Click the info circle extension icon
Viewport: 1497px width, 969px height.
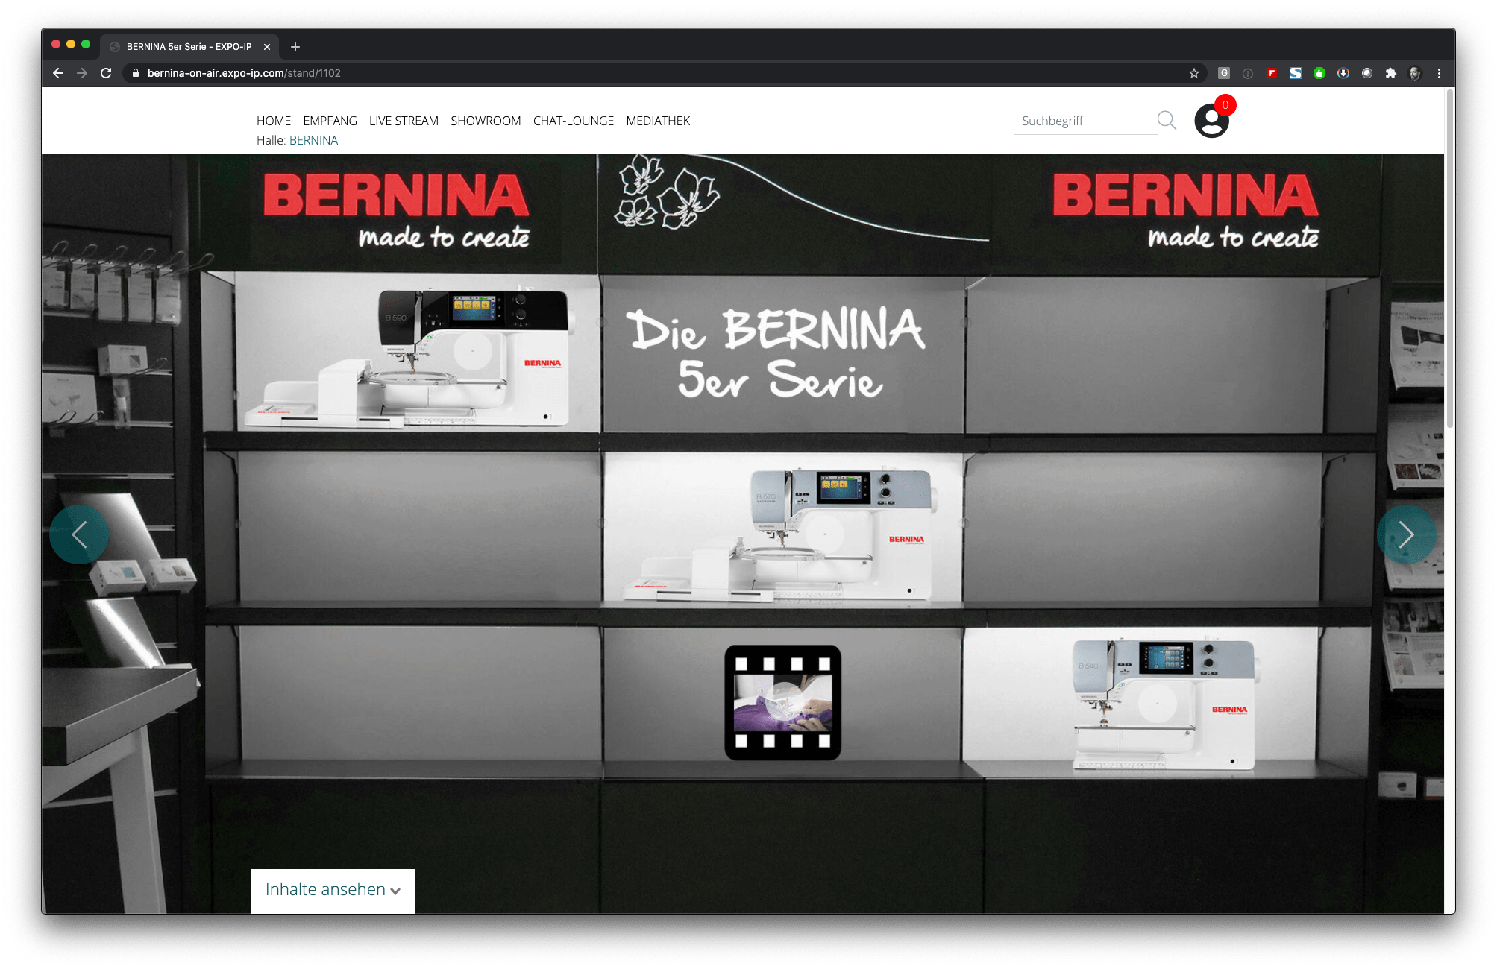[x=1248, y=73]
